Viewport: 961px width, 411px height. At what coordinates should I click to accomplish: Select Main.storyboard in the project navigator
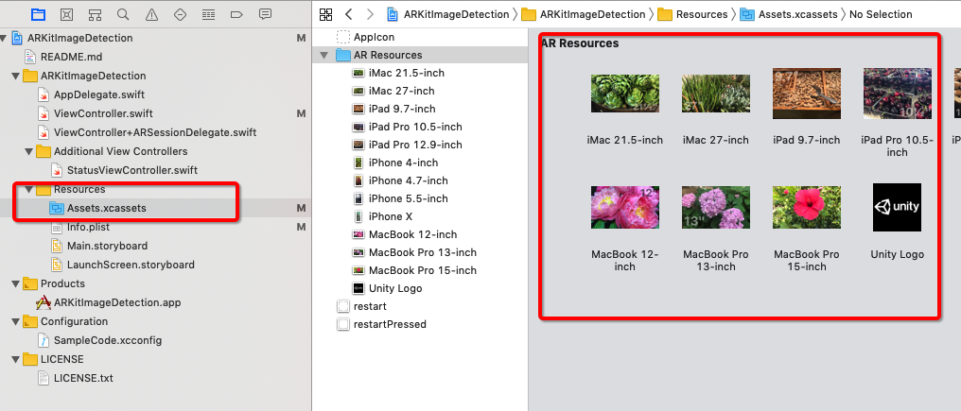click(x=106, y=246)
